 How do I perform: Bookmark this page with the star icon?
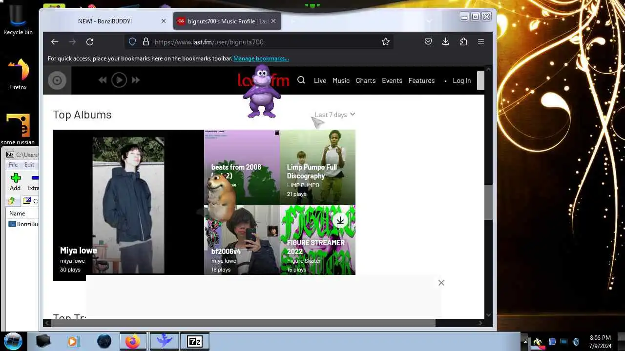386,42
